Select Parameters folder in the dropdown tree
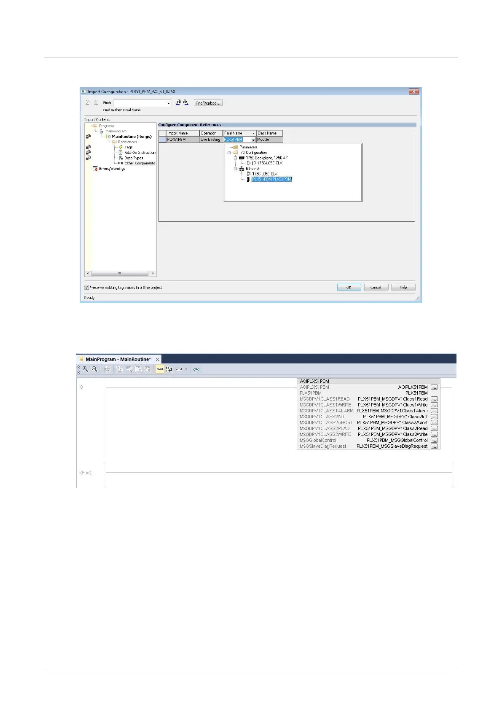Image resolution: width=502 pixels, height=710 pixels. (x=248, y=147)
